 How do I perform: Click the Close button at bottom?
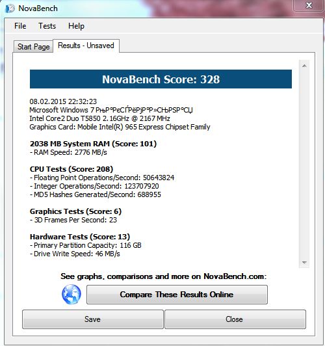tap(235, 319)
